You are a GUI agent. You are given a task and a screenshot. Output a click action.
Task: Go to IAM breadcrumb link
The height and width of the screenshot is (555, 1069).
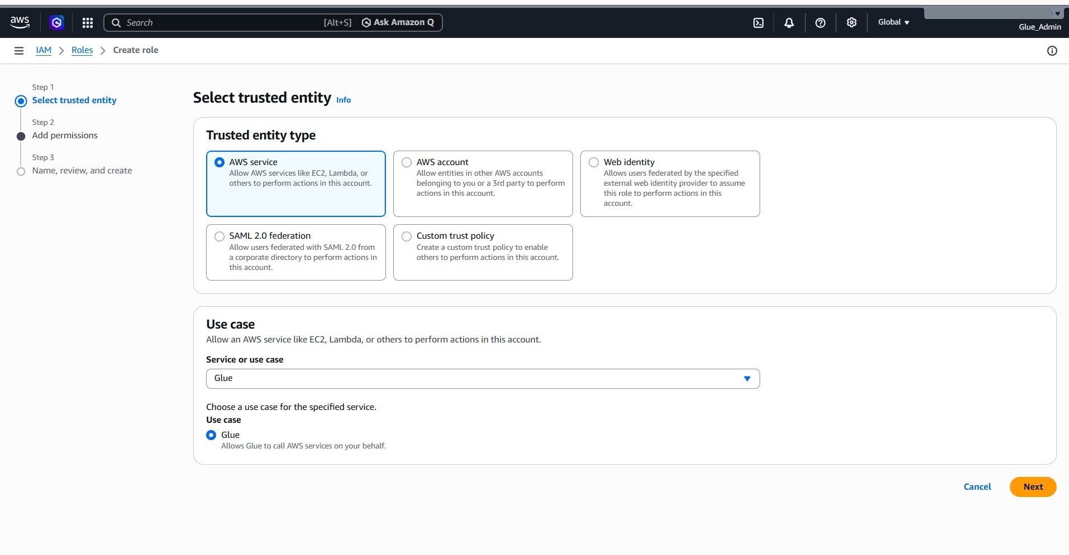pos(44,50)
